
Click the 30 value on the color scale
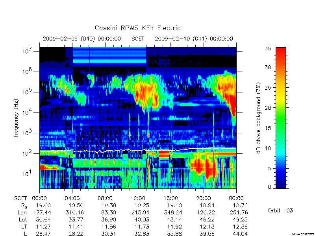pos(268,67)
